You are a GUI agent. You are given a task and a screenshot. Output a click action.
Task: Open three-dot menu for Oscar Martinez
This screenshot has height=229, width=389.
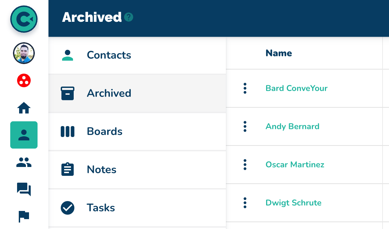tap(245, 165)
